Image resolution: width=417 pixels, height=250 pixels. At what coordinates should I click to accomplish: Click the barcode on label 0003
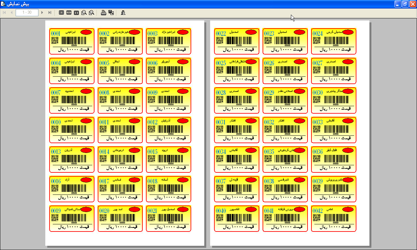170,40
